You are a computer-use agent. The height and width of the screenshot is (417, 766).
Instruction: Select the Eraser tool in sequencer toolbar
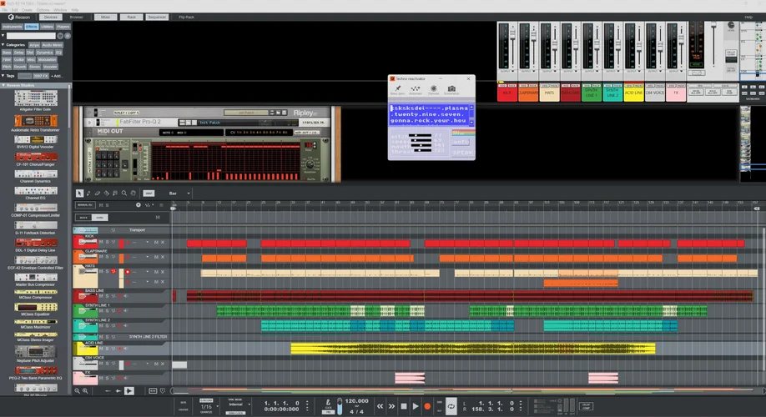click(98, 193)
